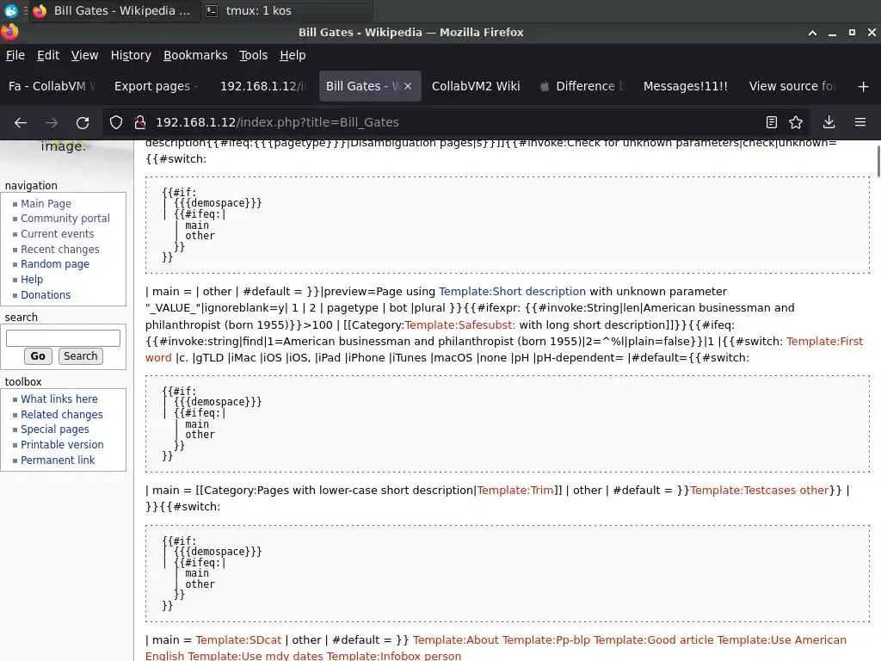Open the Edit menu
Image resolution: width=881 pixels, height=661 pixels.
48,55
